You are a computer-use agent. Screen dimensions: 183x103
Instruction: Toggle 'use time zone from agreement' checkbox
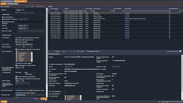pos(16,49)
